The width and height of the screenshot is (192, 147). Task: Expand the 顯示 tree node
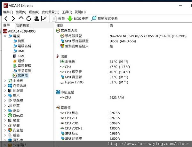tap(5, 96)
